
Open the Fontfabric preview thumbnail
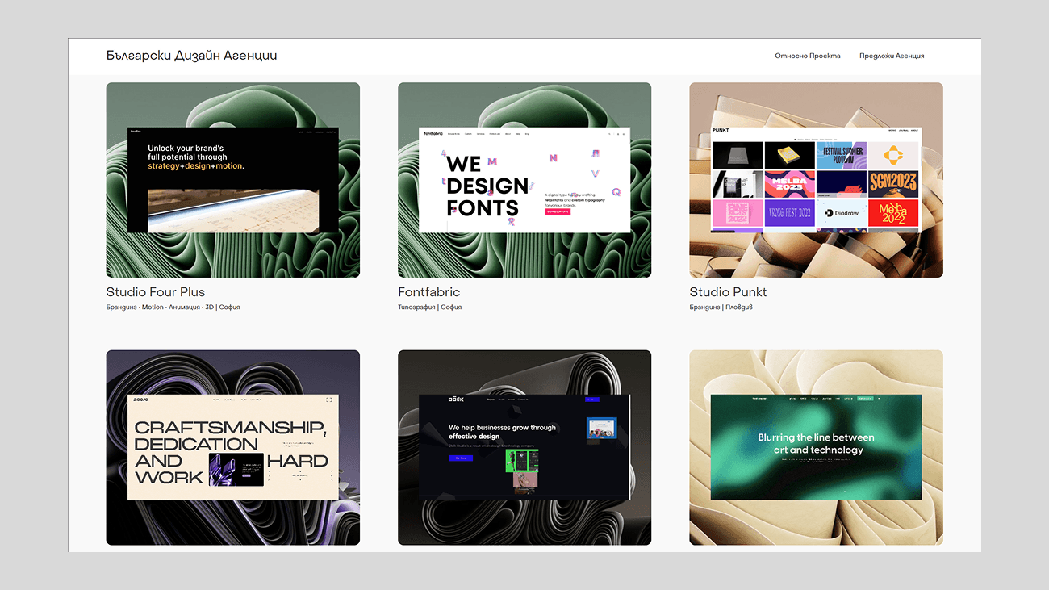(524, 180)
